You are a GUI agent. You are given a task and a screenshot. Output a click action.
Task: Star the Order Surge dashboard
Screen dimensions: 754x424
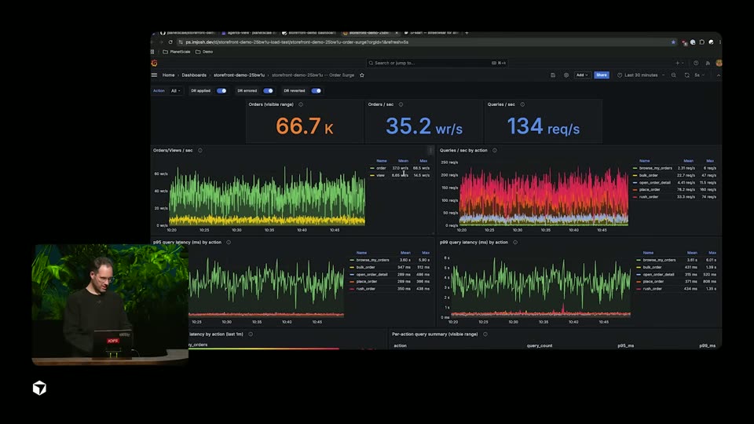(x=362, y=75)
